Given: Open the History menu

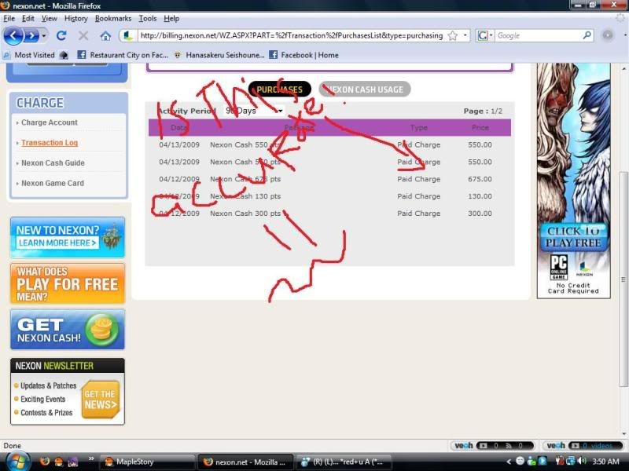Looking at the screenshot, I should (75, 18).
